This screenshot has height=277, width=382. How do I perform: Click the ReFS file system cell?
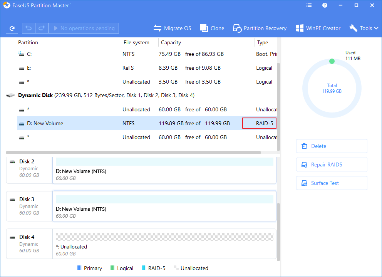click(x=128, y=68)
